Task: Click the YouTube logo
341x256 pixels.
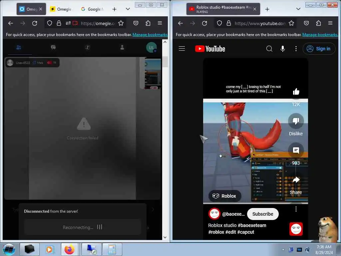Action: (x=210, y=49)
